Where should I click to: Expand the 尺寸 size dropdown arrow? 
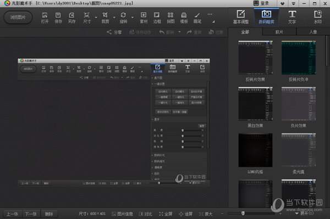(96, 18)
